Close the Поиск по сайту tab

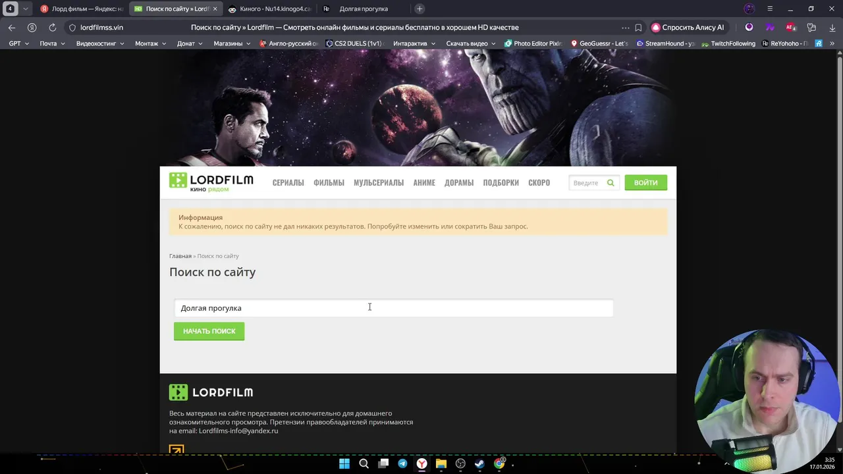pyautogui.click(x=215, y=9)
